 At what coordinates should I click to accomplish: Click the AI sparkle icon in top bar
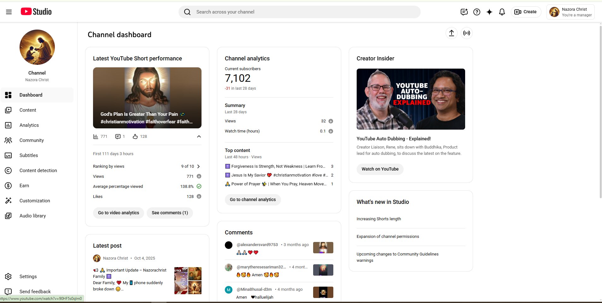[489, 12]
